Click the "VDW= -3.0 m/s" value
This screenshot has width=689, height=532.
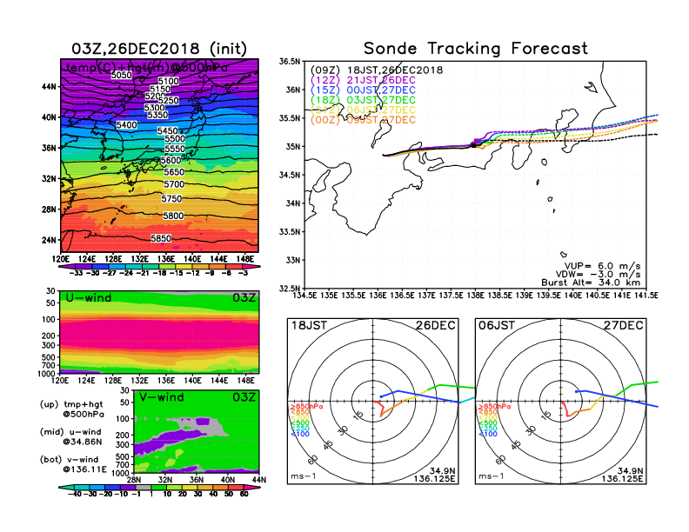pyautogui.click(x=598, y=275)
